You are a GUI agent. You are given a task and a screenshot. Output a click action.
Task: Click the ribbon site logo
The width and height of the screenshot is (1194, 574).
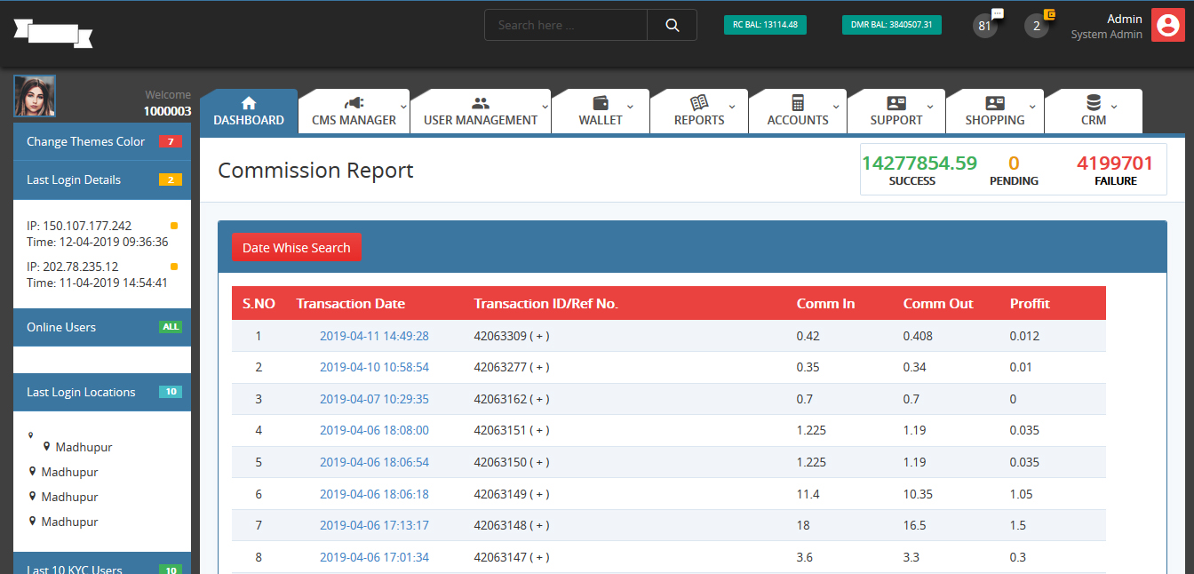coord(53,33)
